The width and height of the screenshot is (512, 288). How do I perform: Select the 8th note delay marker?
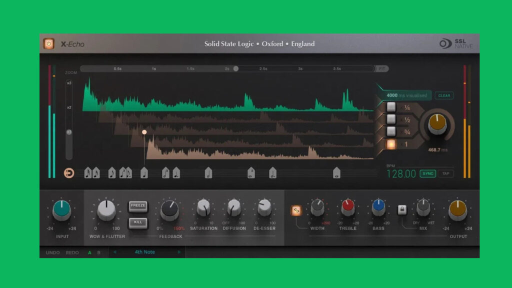[112, 172]
